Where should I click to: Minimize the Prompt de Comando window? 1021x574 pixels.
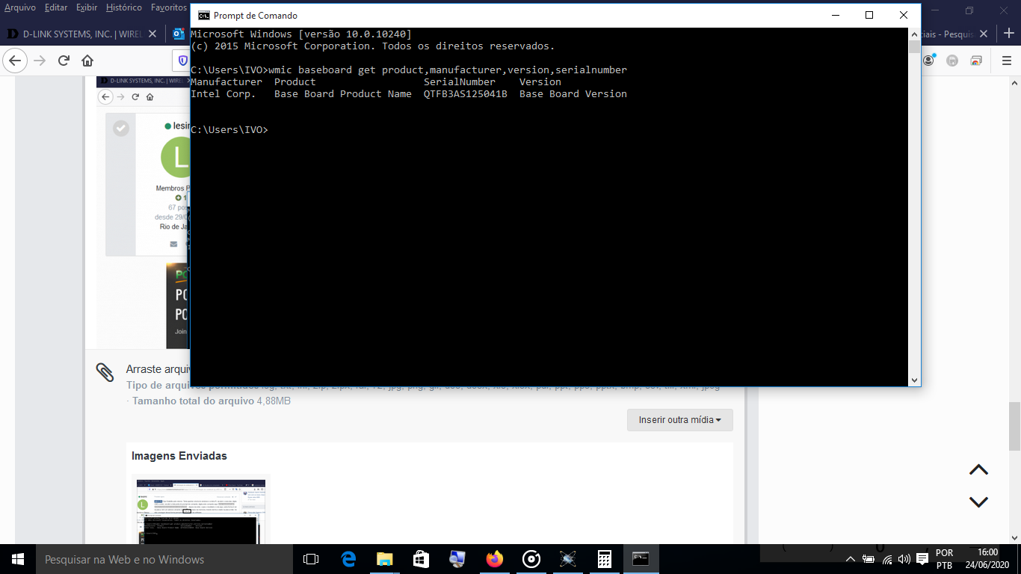coord(835,15)
